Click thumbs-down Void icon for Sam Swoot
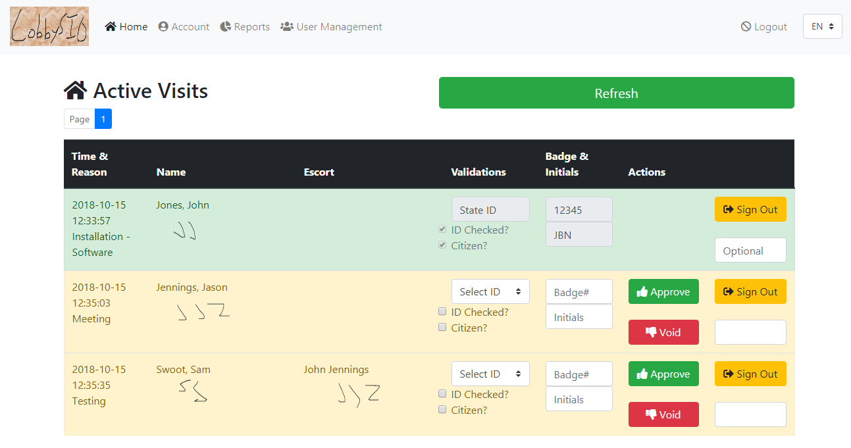This screenshot has height=448, width=851. (651, 414)
